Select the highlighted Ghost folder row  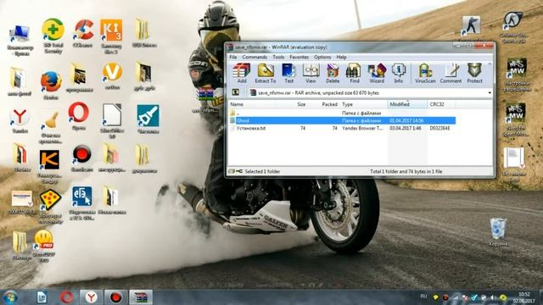click(342, 120)
